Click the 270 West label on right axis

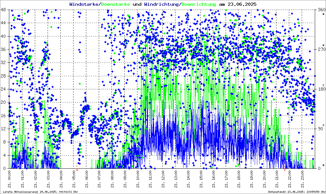[x=321, y=50]
